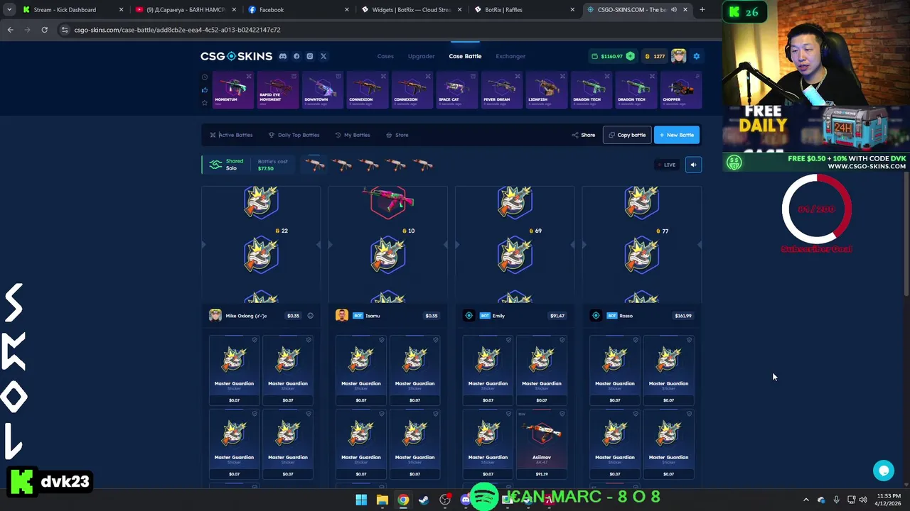Open the Downtown drop card
This screenshot has width=910, height=511.
[x=323, y=90]
